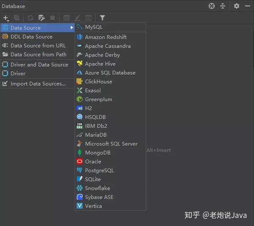Open Database panel settings gear

tap(237, 6)
